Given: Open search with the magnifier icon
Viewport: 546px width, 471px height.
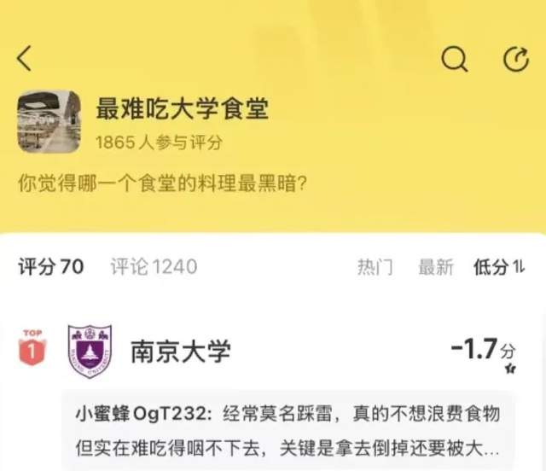Looking at the screenshot, I should point(454,59).
